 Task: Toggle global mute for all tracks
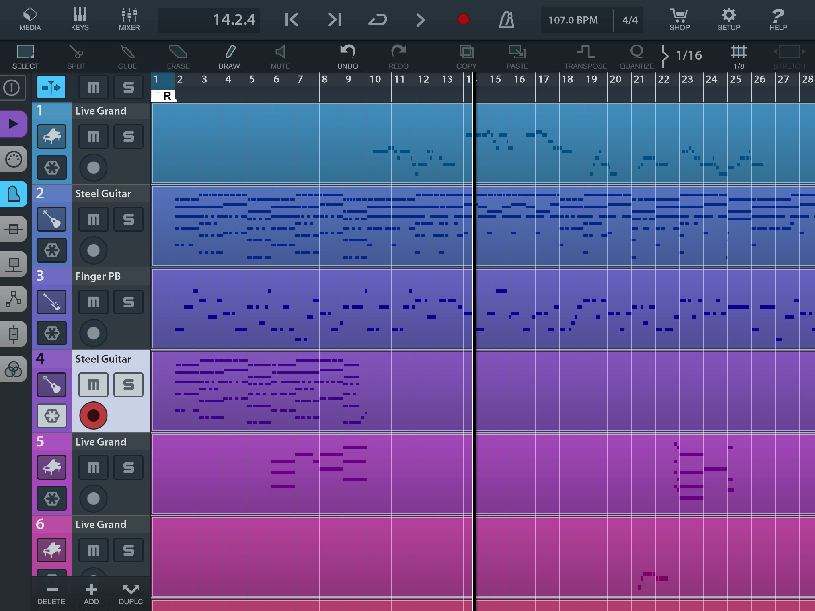(x=94, y=87)
